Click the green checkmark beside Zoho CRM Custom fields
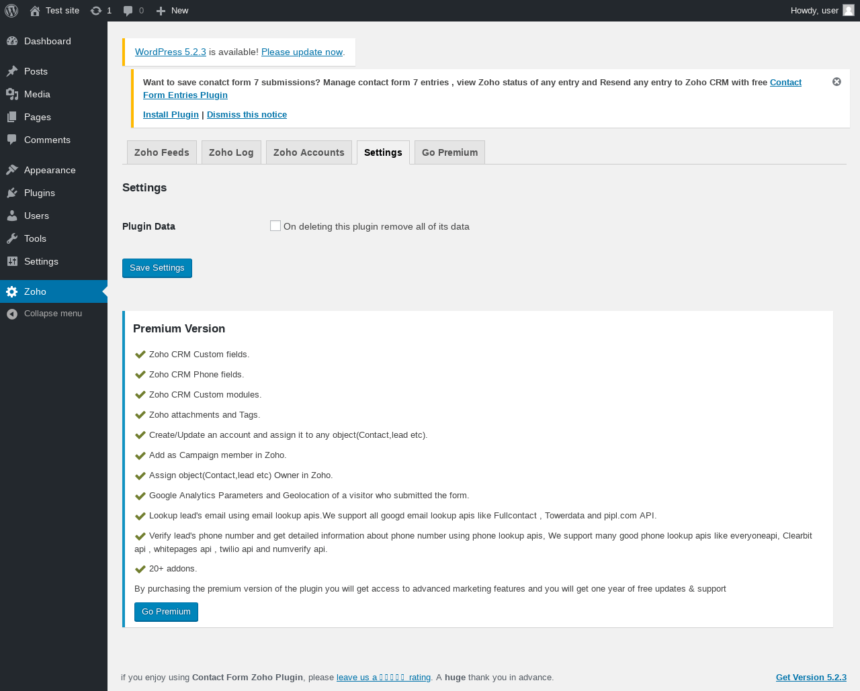Image resolution: width=860 pixels, height=691 pixels. click(140, 355)
